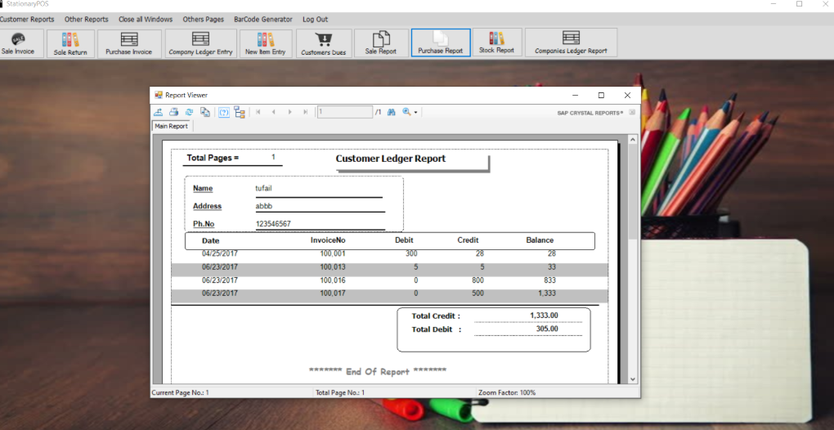Image resolution: width=834 pixels, height=430 pixels.
Task: Click the binoculars Find Text icon
Action: (x=391, y=112)
